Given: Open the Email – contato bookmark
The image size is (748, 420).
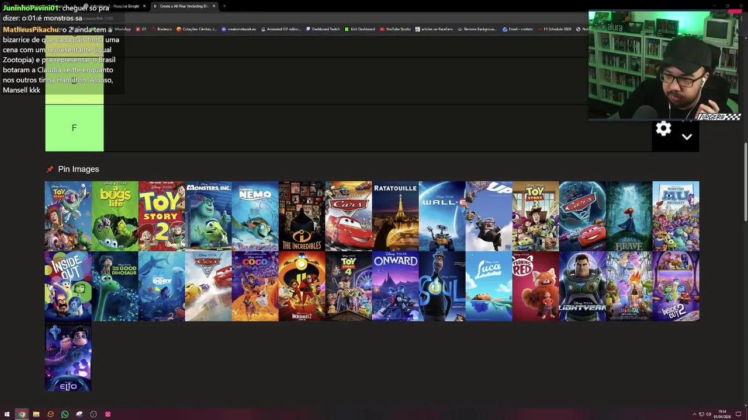Looking at the screenshot, I should coord(518,29).
